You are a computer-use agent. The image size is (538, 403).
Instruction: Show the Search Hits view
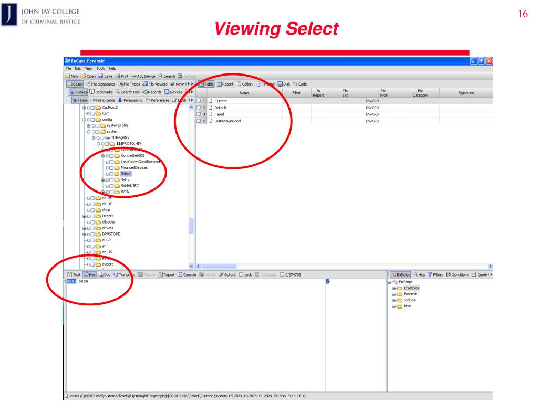click(x=128, y=92)
